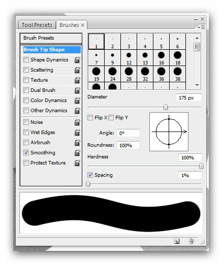222x264 pixels.
Task: Uncheck the Smoothing checkbox
Action: (26, 152)
